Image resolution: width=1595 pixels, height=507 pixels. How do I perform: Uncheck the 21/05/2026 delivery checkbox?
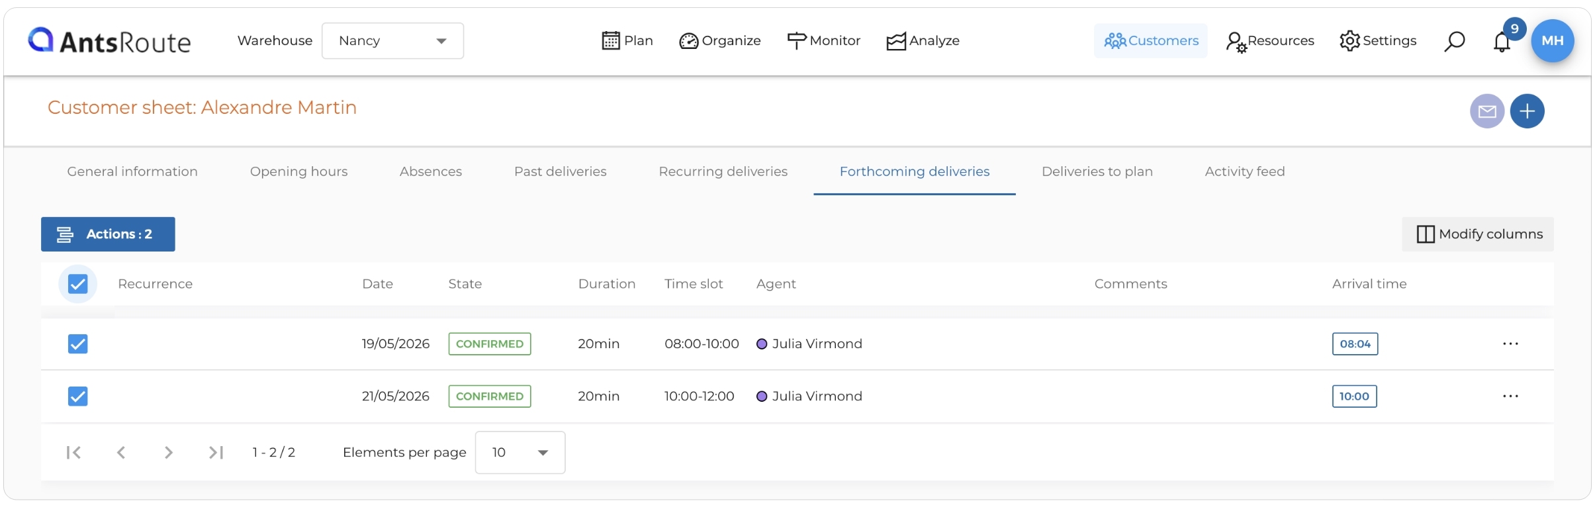click(x=78, y=396)
